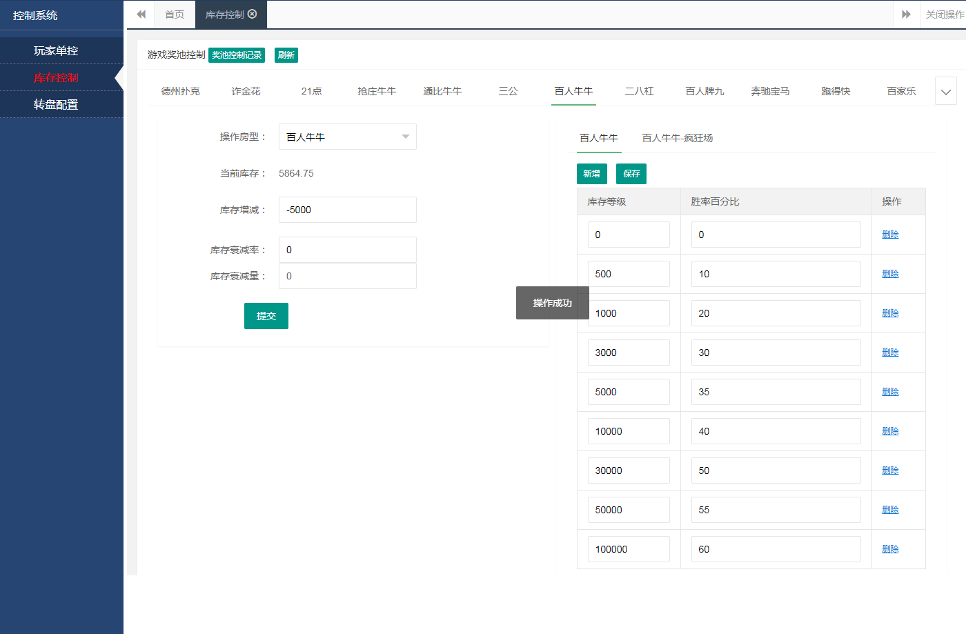Viewport: 966px width, 634px height.
Task: Open 奖池控制记录 records button
Action: pos(237,55)
